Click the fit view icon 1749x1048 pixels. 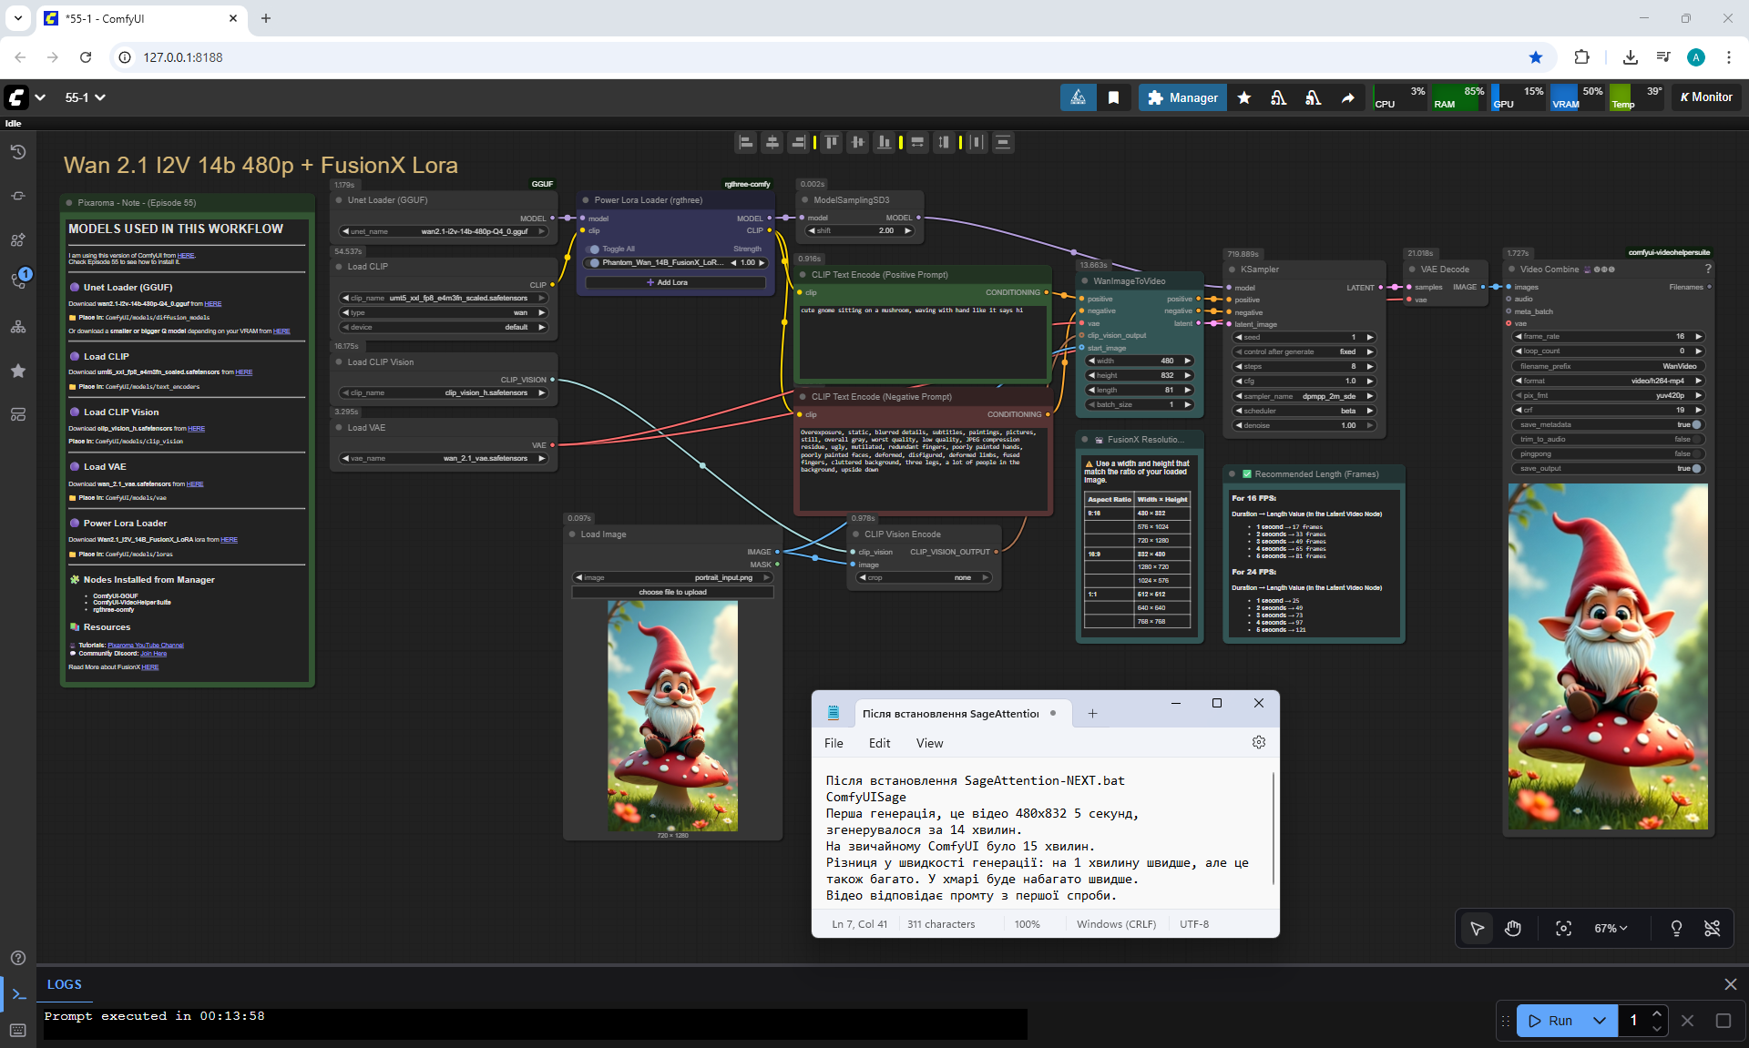[x=1563, y=928]
